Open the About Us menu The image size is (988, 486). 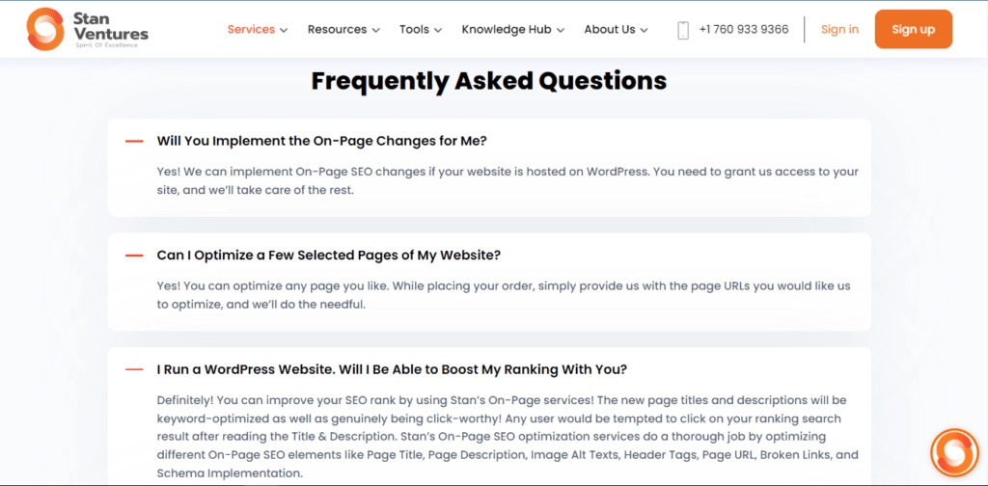click(x=616, y=30)
